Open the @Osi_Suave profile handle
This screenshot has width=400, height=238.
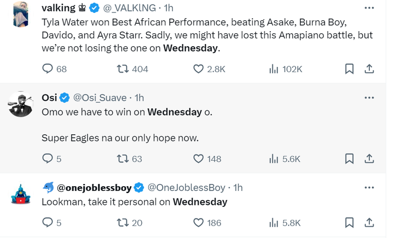tap(102, 97)
